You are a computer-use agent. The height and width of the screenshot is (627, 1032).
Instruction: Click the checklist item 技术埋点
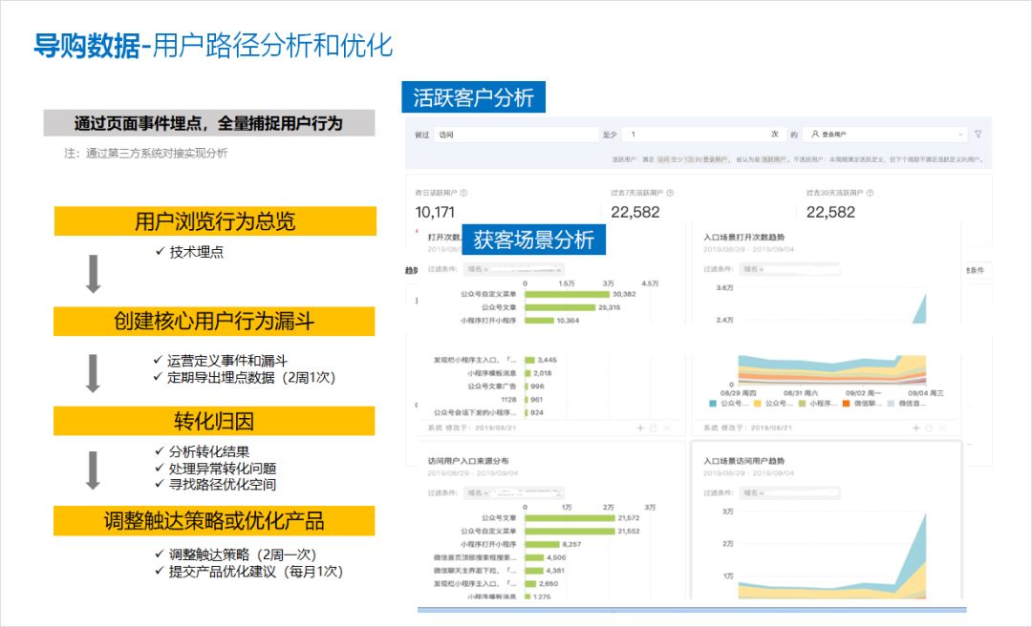(x=196, y=252)
